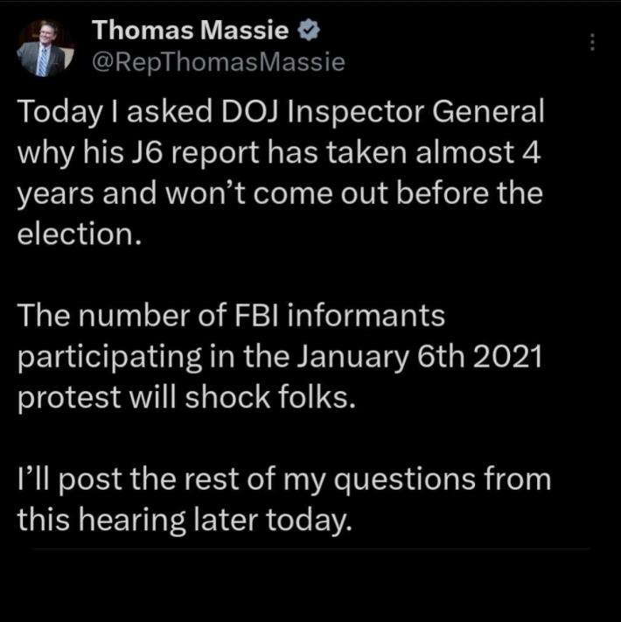Viewport: 621px width, 622px height.
Task: Click the word "informants" in the tweet
Action: click(366, 316)
